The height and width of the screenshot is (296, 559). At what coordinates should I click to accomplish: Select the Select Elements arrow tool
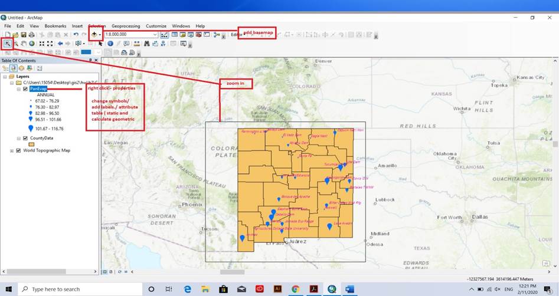pos(100,44)
